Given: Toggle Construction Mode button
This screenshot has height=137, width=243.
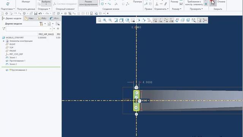Looking at the screenshot, I should 88,3.
